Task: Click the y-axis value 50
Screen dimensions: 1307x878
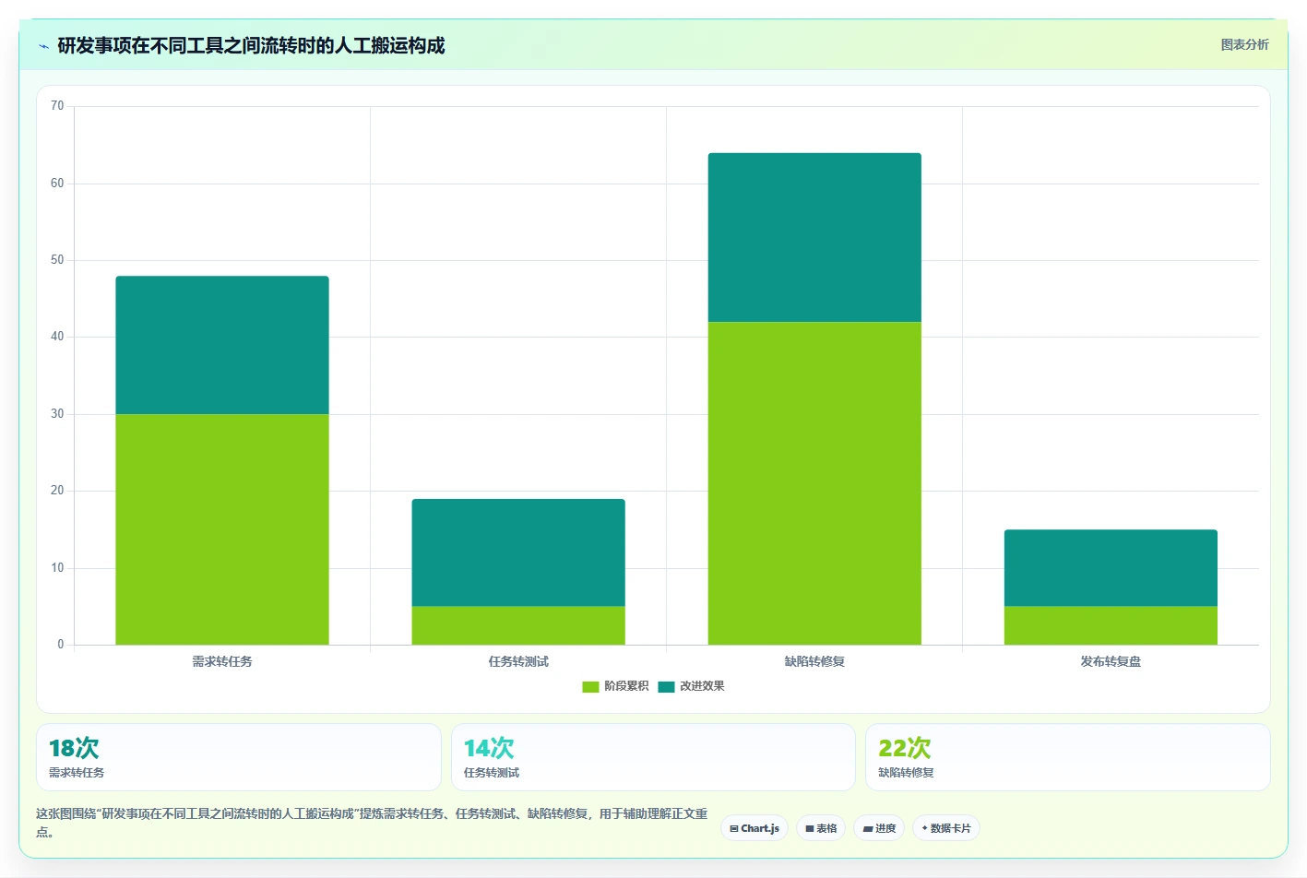Action: (57, 260)
